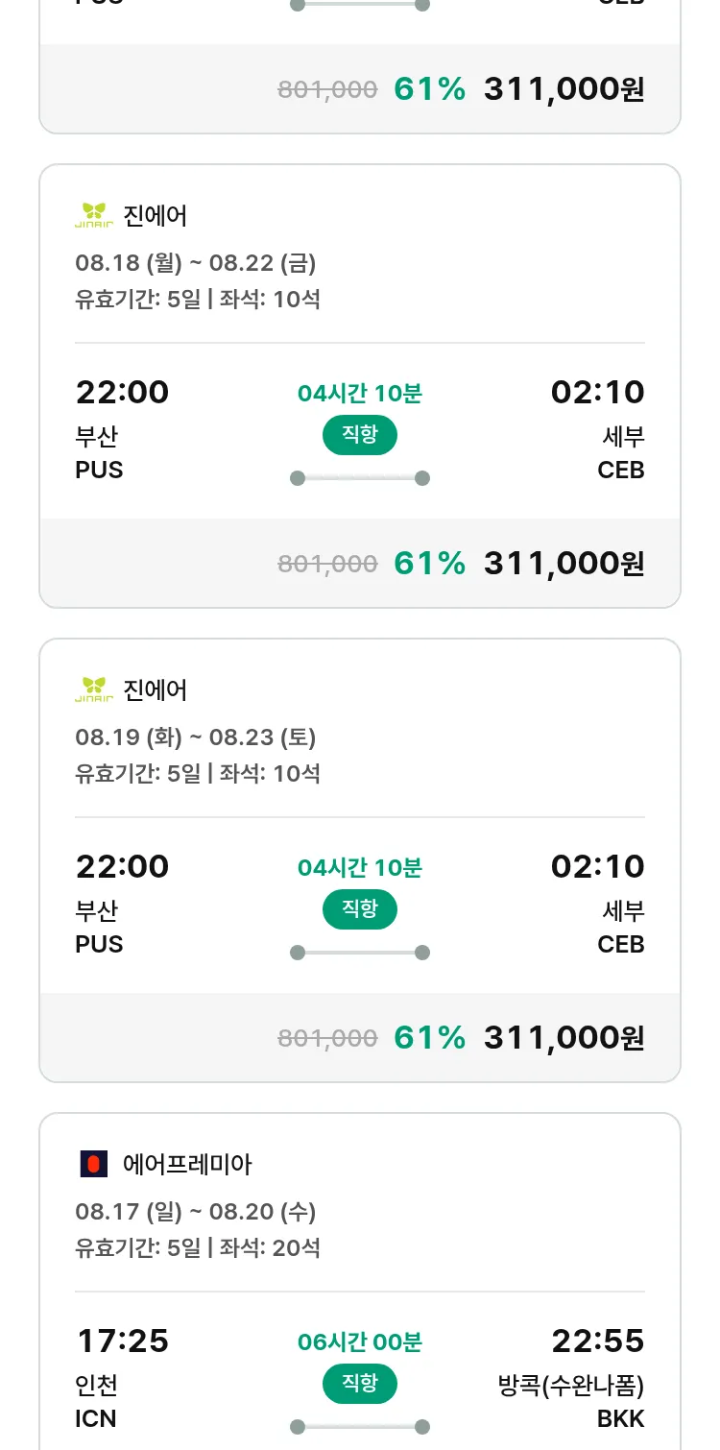
Task: Click route line on 08.18 Busan–Cebu flight
Action: coord(360,478)
